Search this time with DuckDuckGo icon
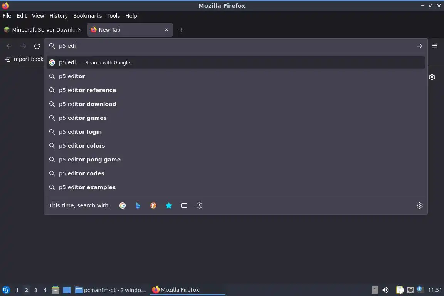 [153, 205]
